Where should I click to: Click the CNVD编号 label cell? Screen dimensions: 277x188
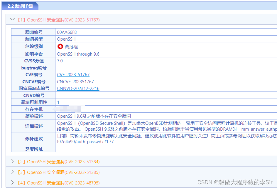coord(33,95)
